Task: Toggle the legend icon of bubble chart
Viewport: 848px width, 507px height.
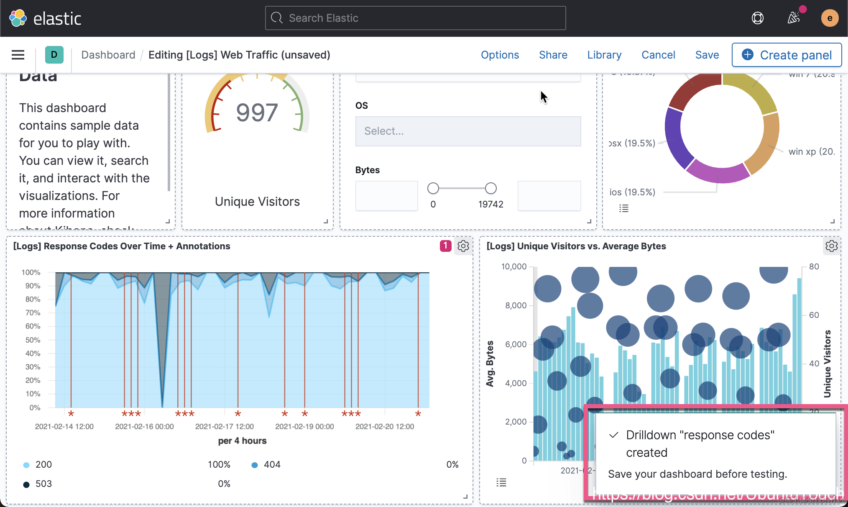Action: pyautogui.click(x=501, y=482)
